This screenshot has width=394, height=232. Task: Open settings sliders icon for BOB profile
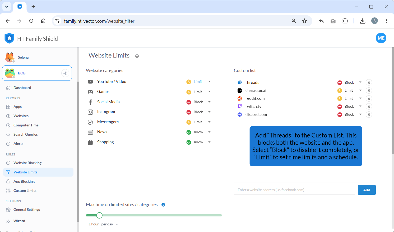65,73
